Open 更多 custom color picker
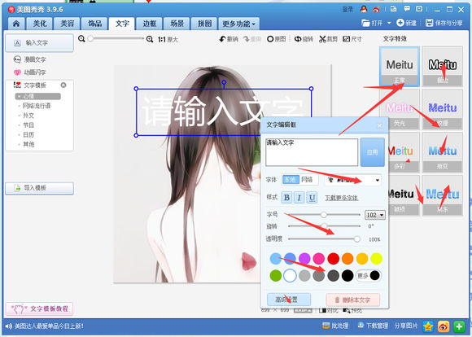Viewport: 472px width, 337px height. click(369, 276)
